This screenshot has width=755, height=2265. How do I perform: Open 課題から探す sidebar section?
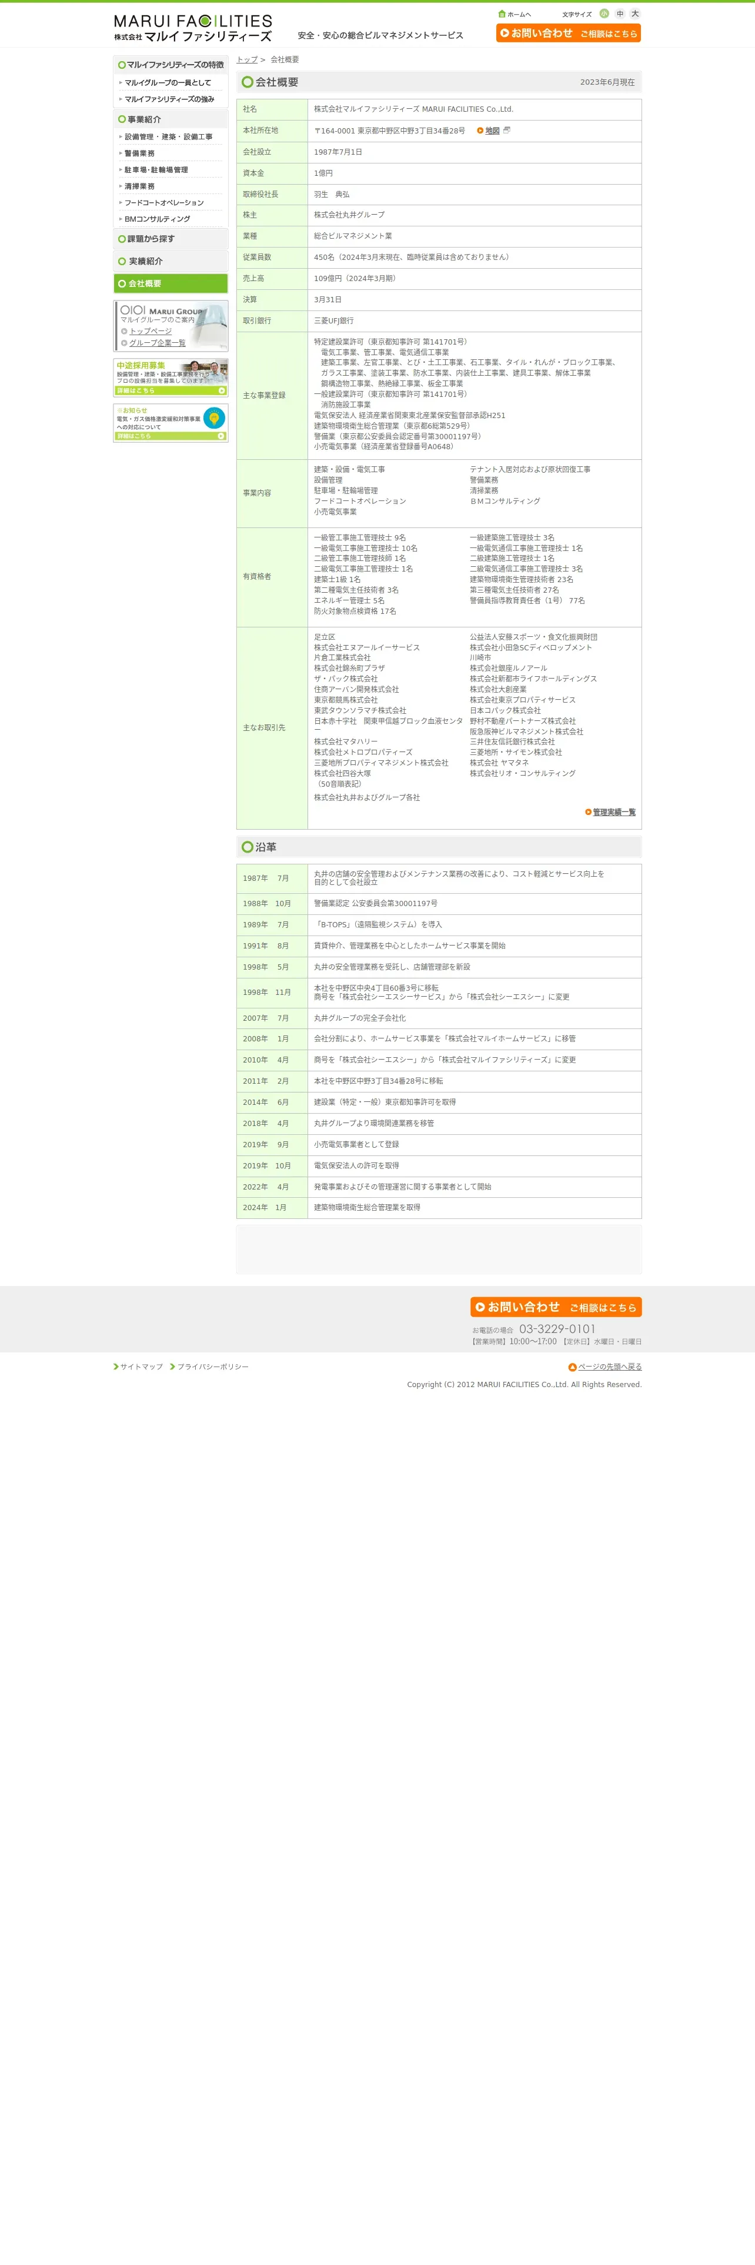pos(171,238)
